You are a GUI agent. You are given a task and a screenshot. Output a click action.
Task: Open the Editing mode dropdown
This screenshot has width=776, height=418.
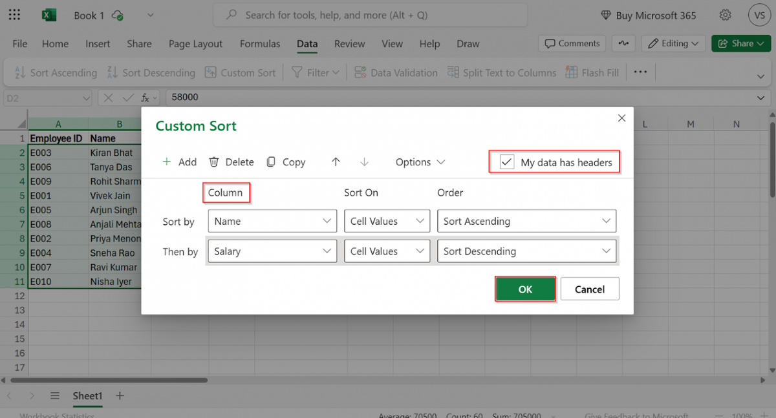(673, 43)
